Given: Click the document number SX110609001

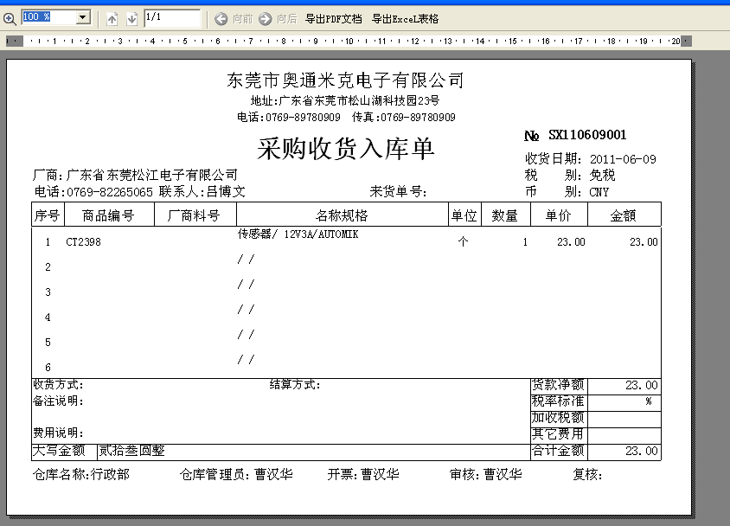Looking at the screenshot, I should (x=587, y=135).
